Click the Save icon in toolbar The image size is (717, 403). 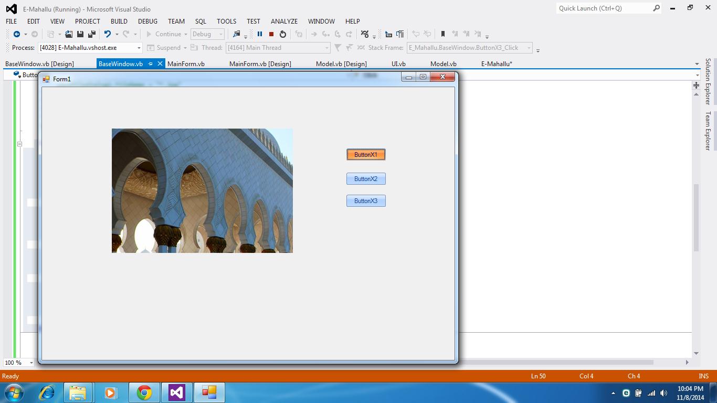coord(80,34)
